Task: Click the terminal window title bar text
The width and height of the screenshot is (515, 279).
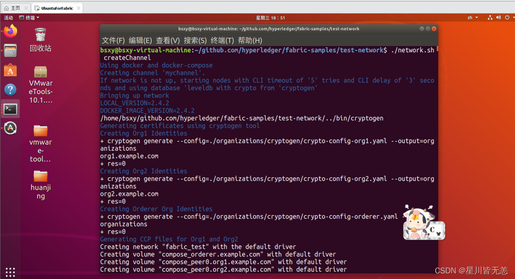Action: [269, 29]
